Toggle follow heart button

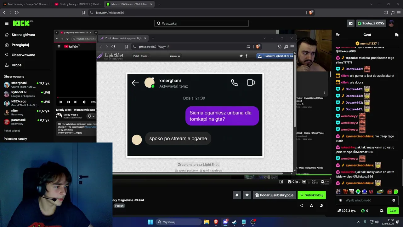click(x=247, y=195)
